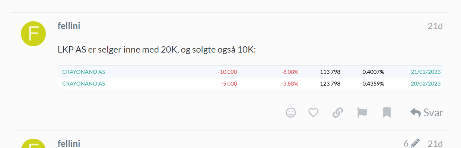
Task: Bookmark the post about LKP AS
Action: click(387, 113)
